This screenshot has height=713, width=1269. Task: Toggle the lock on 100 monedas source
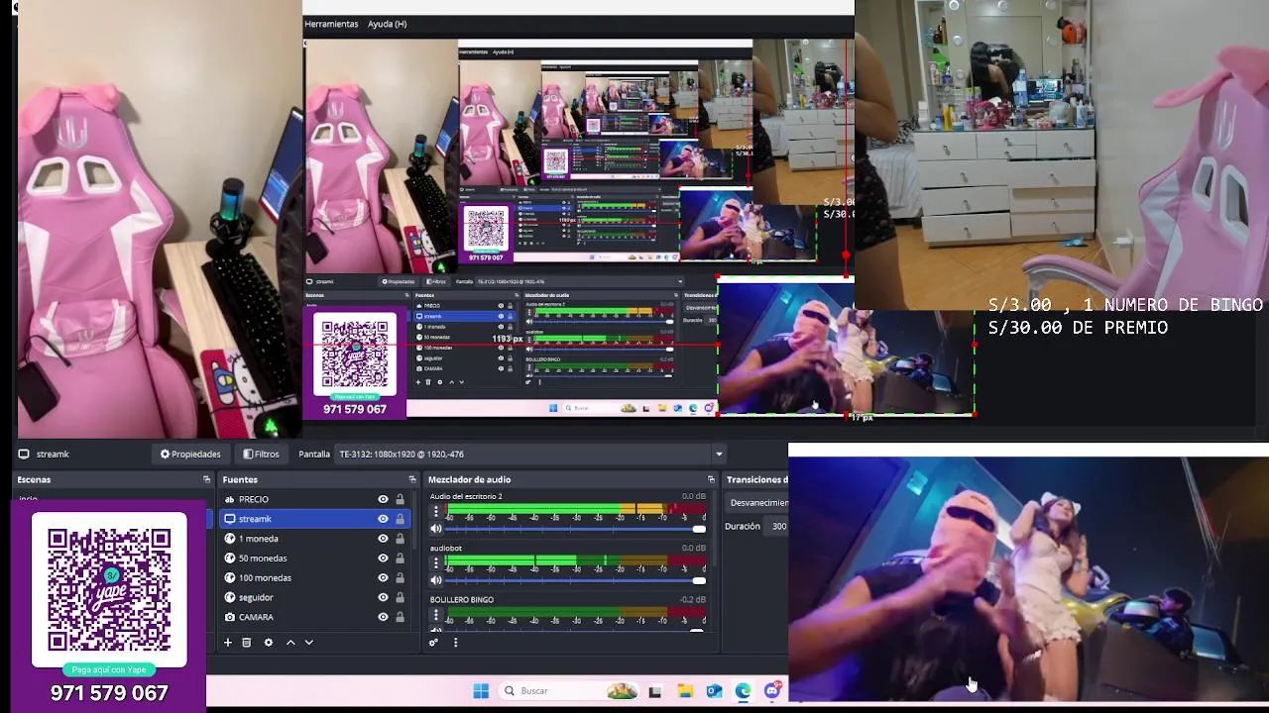click(x=400, y=577)
